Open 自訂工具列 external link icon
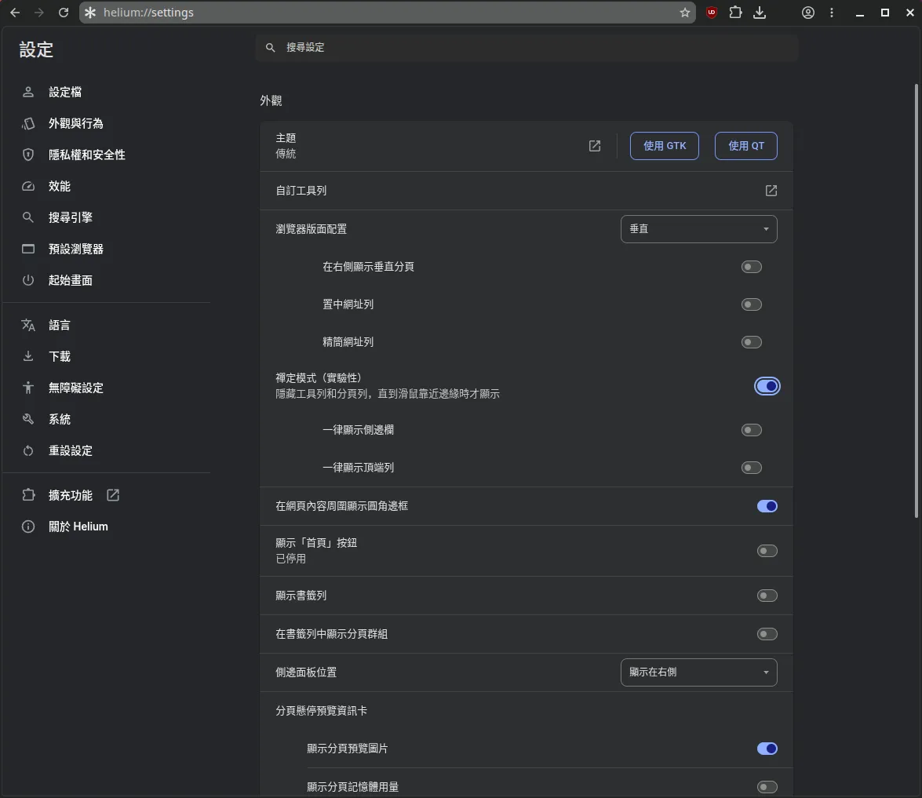Viewport: 922px width, 798px height. [771, 191]
